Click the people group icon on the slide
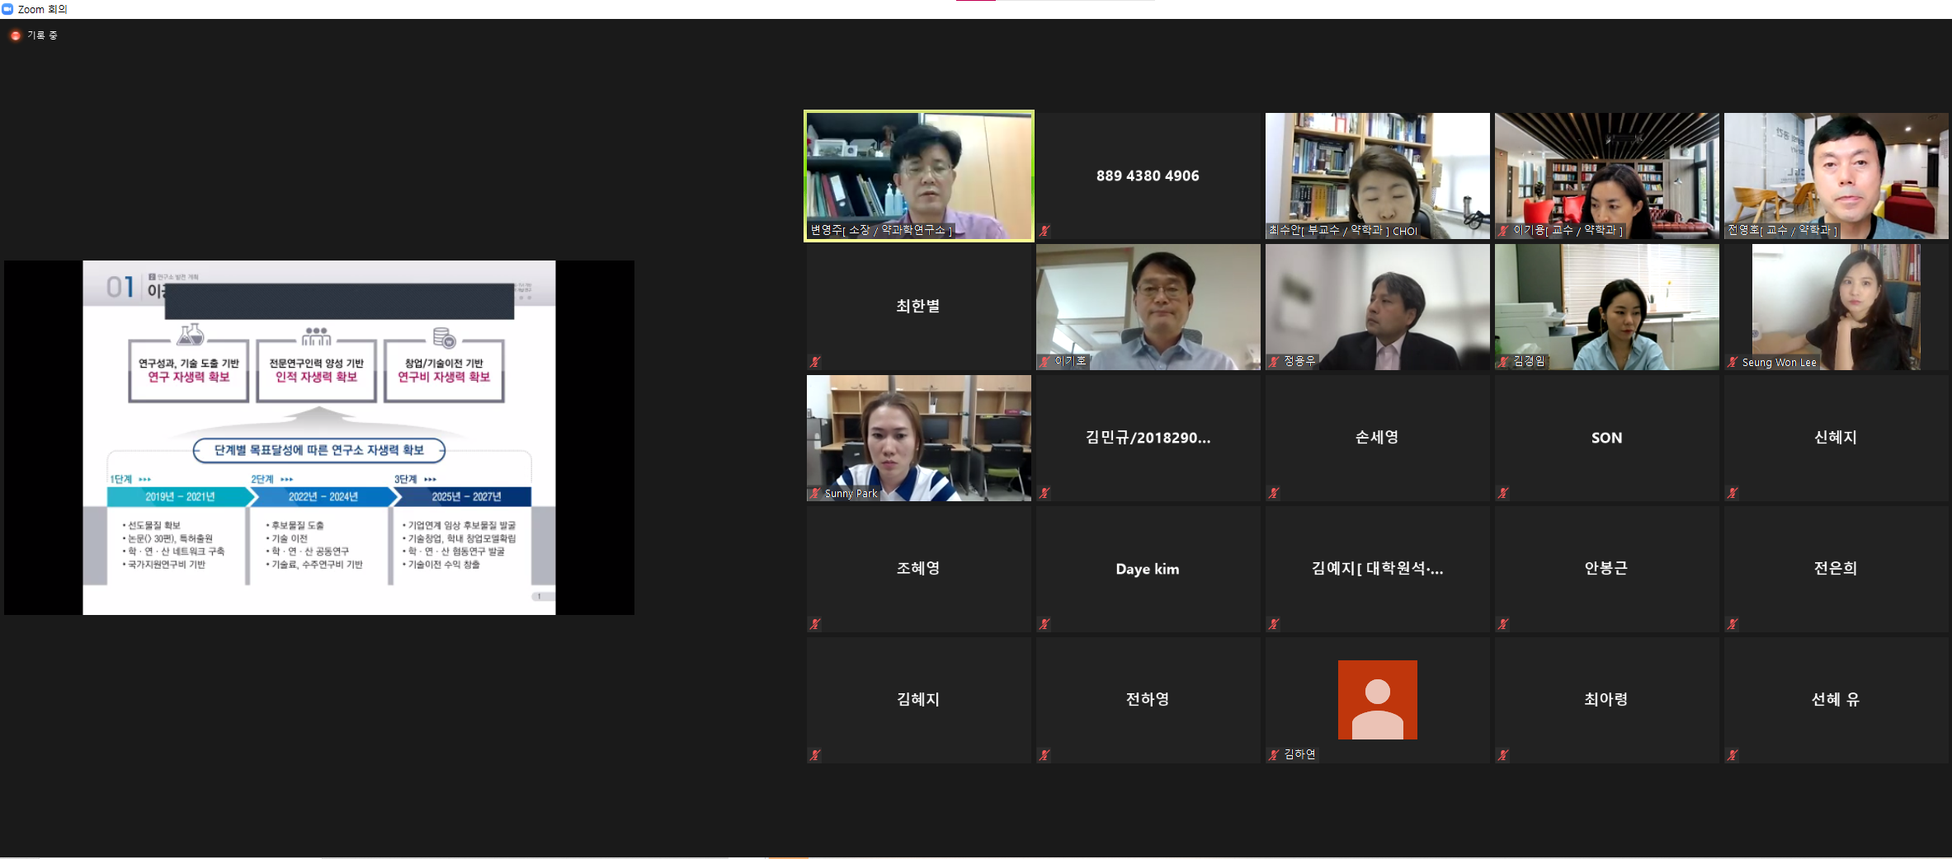 pos(316,336)
